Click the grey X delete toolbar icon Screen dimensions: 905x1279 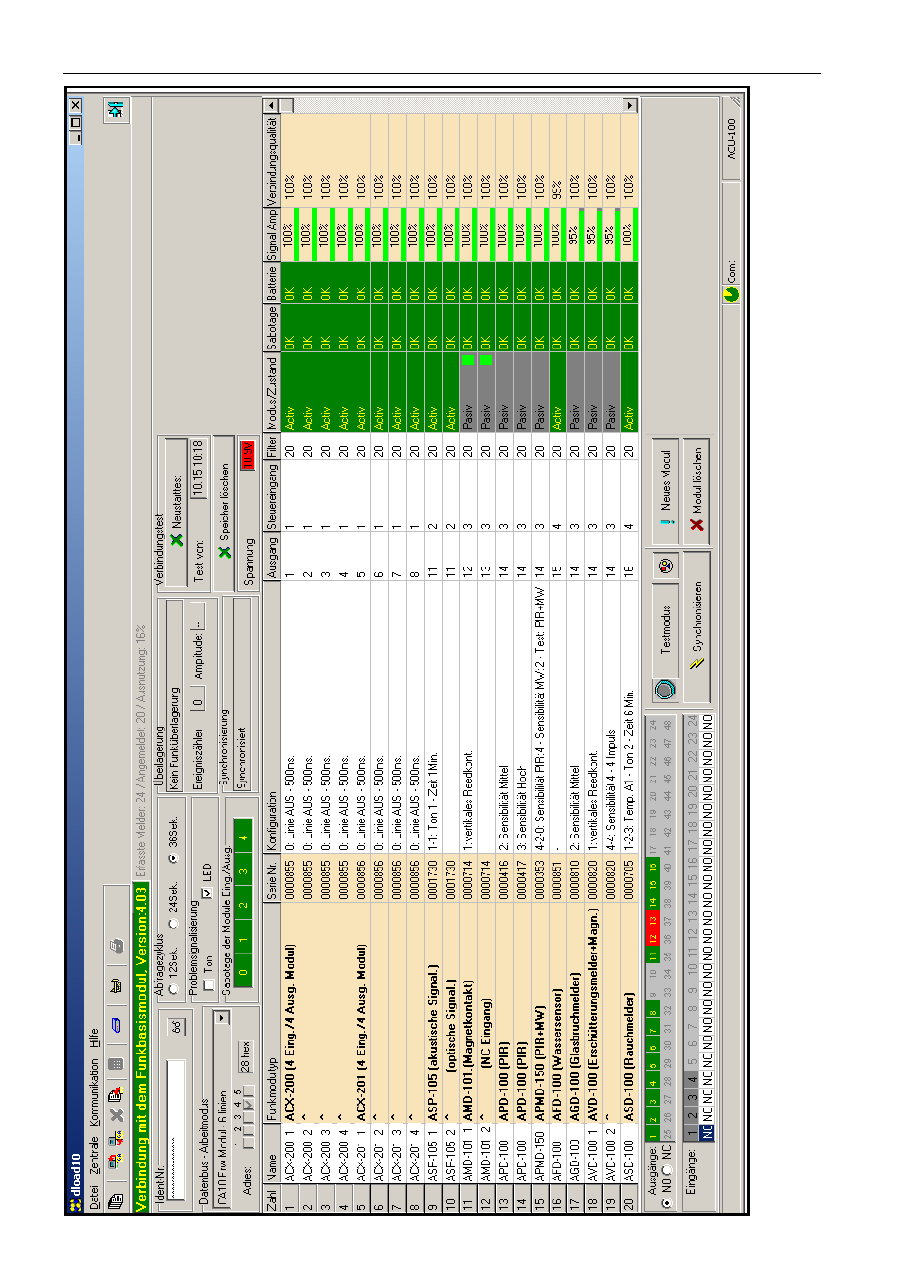click(x=116, y=1114)
